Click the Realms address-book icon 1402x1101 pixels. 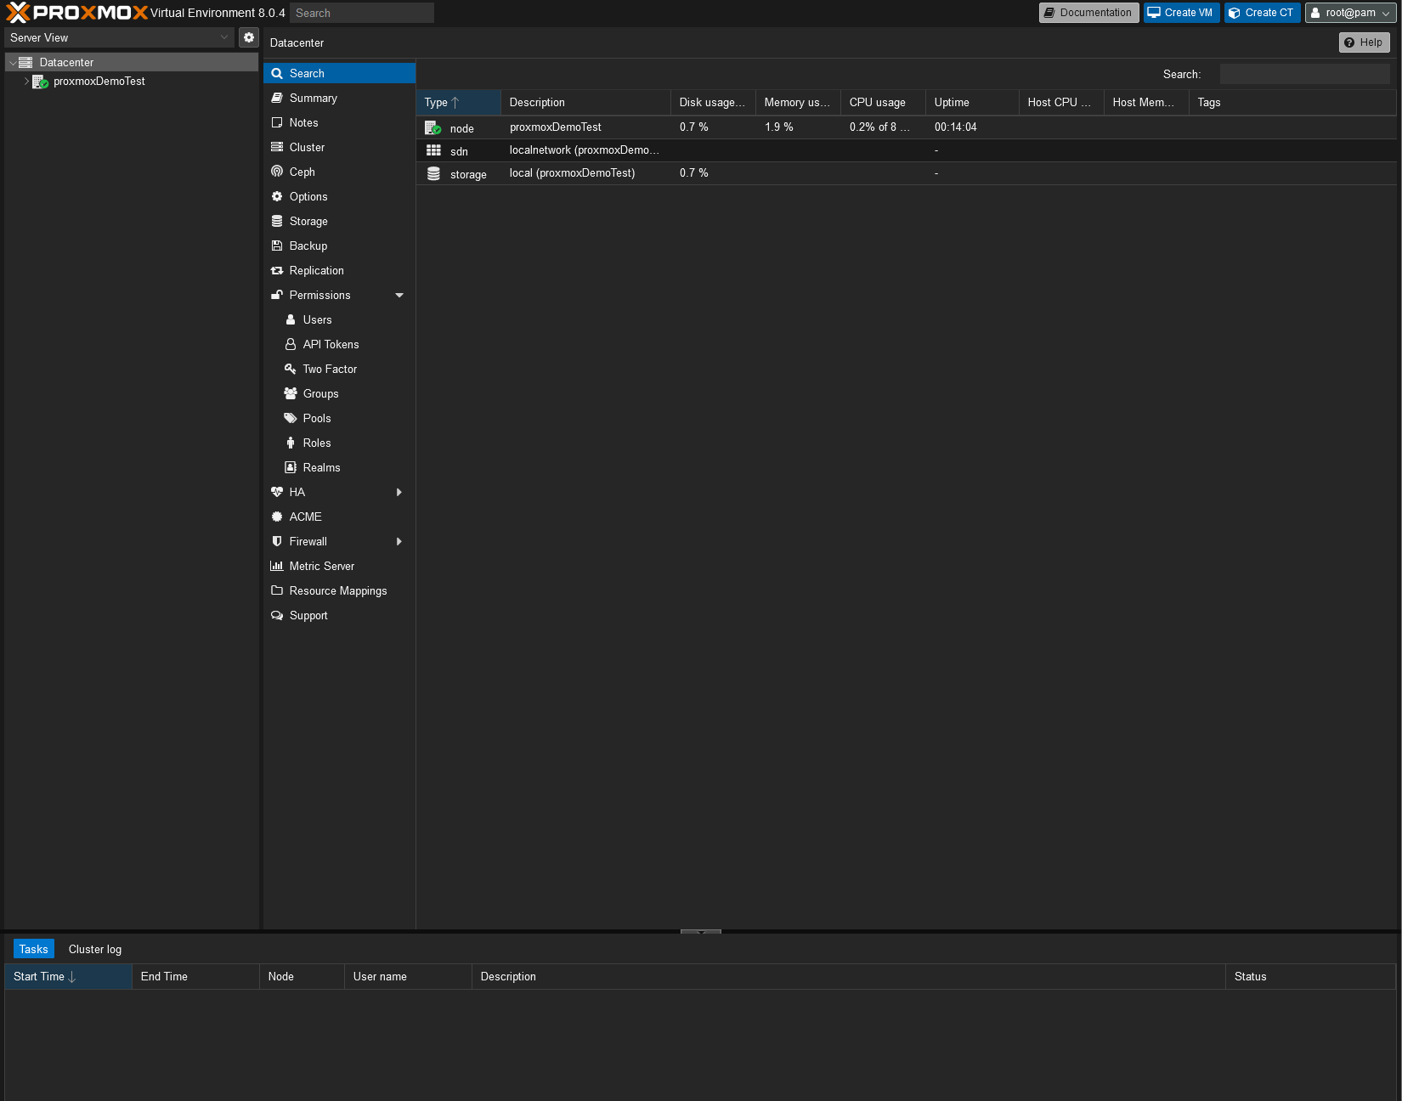(x=291, y=467)
